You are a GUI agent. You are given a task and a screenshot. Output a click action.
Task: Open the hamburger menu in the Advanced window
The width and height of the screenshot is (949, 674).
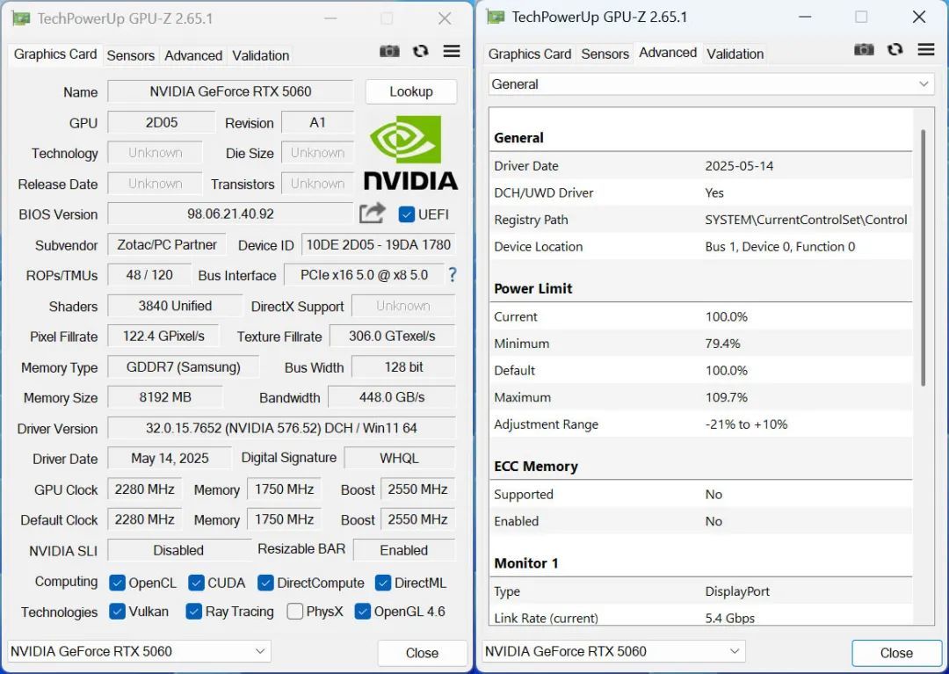click(x=926, y=49)
